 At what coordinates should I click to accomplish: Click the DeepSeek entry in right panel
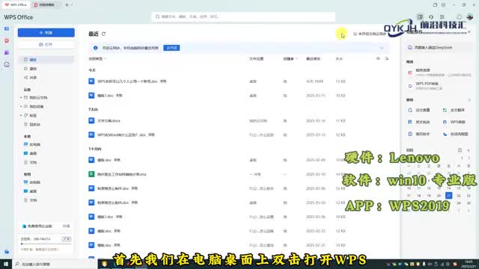coord(439,48)
